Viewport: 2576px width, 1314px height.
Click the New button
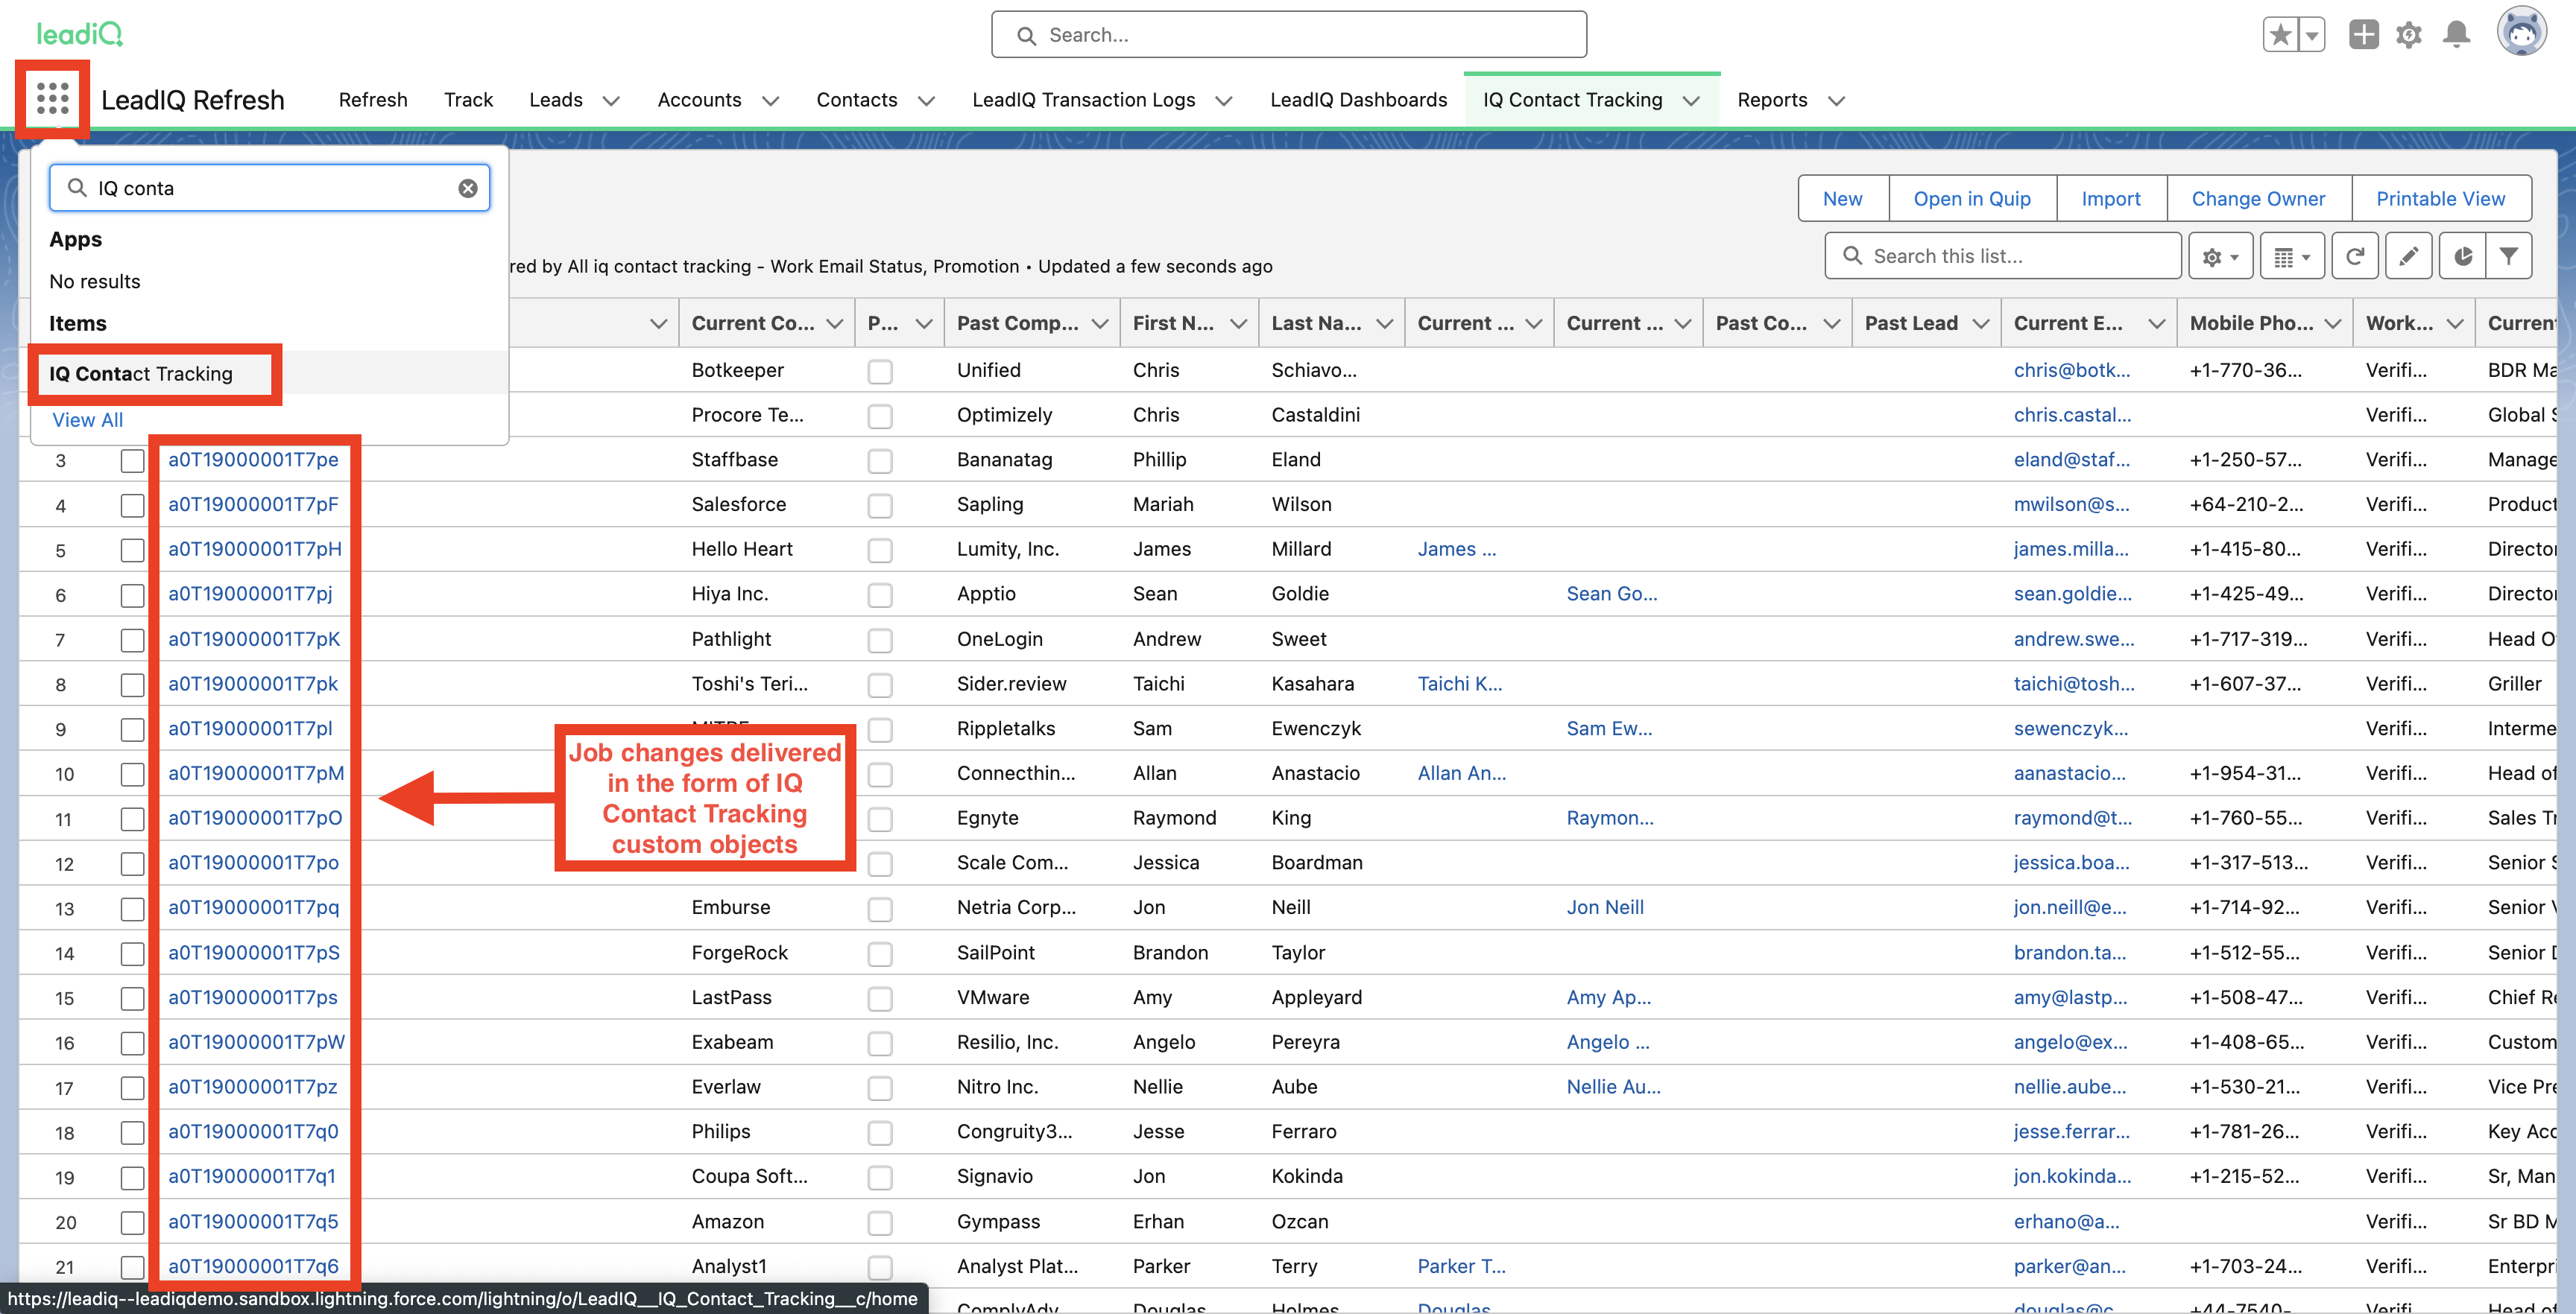point(1842,198)
